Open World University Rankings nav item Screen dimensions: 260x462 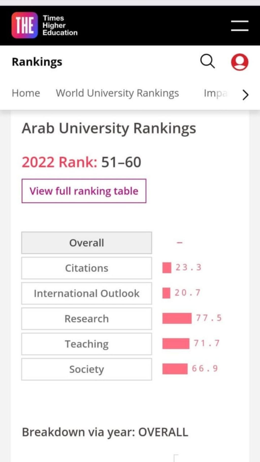(117, 93)
